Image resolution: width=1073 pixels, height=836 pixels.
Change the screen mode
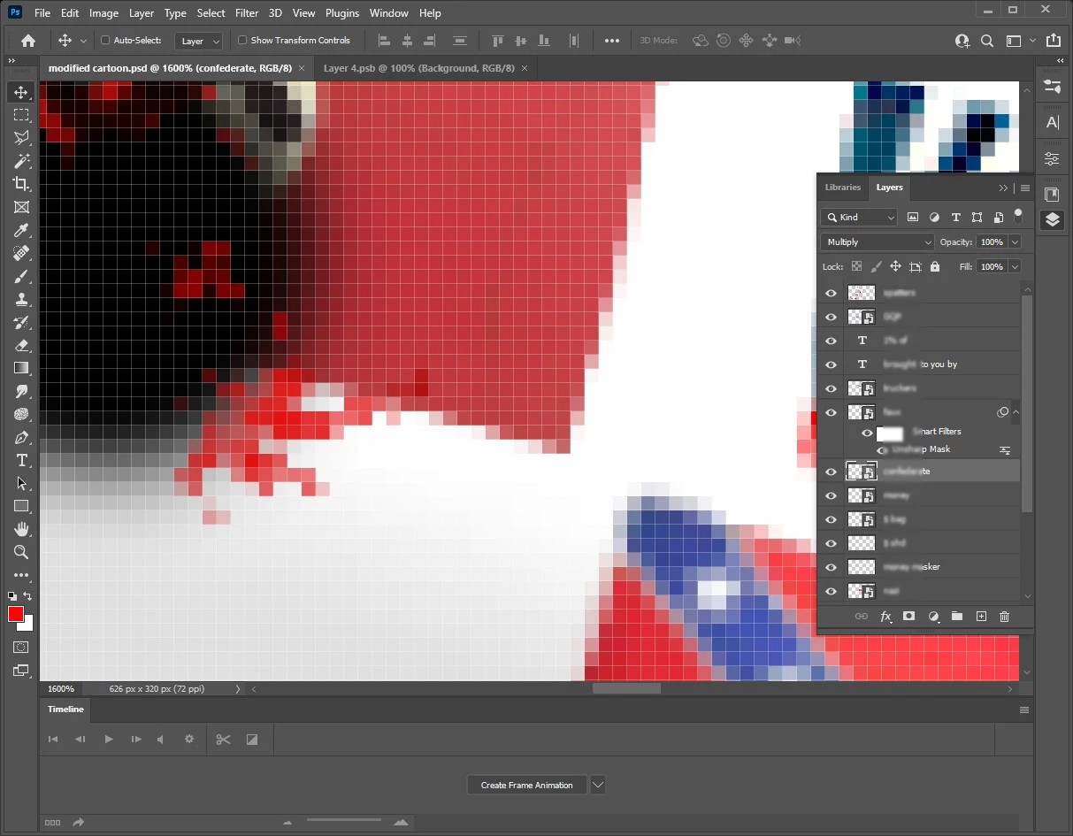(21, 671)
